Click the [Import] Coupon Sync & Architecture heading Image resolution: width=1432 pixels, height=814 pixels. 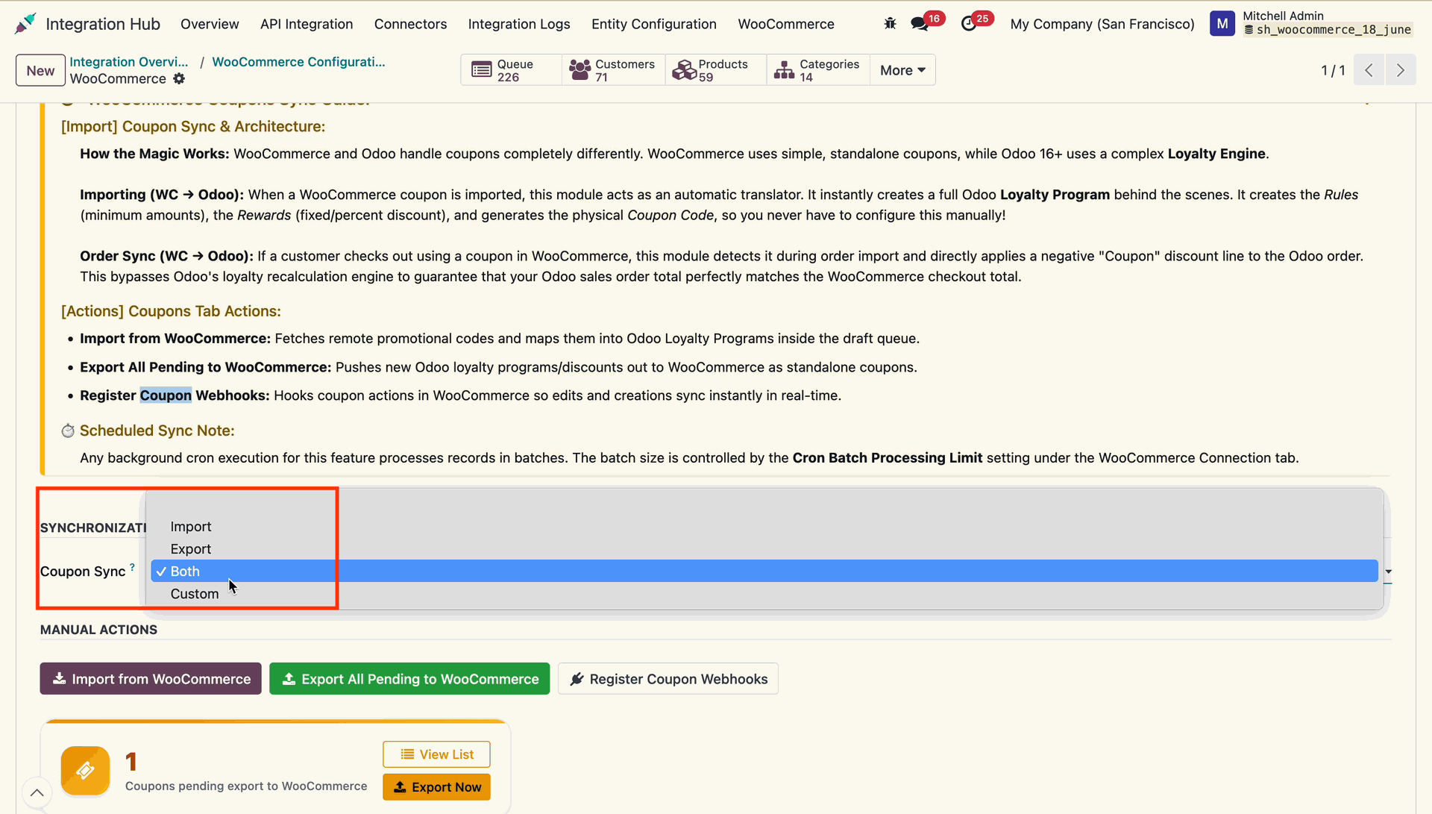pos(193,127)
